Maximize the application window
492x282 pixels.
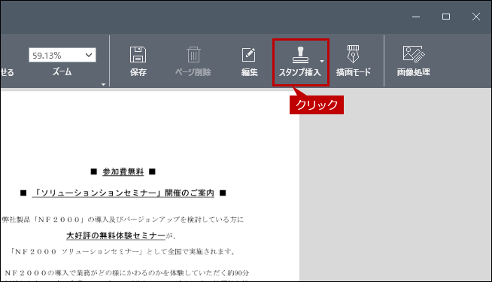tap(446, 17)
